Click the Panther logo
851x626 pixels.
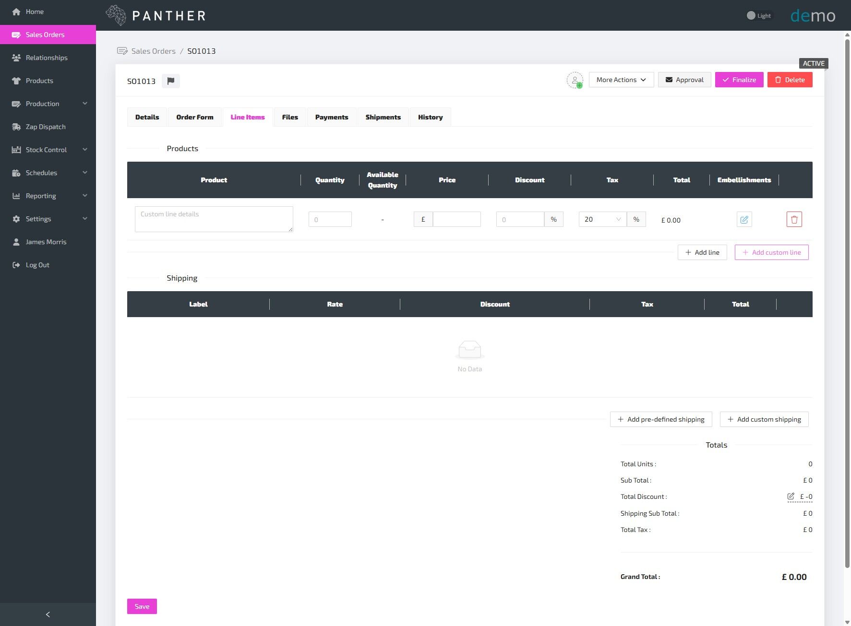point(156,15)
